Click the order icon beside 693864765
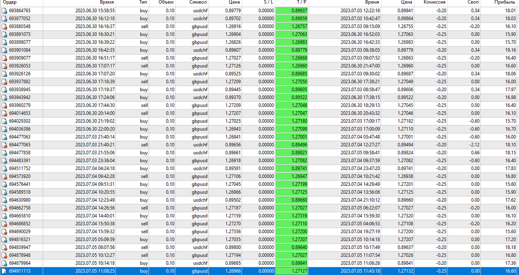This screenshot has width=519, height=275. pyautogui.click(x=4, y=11)
